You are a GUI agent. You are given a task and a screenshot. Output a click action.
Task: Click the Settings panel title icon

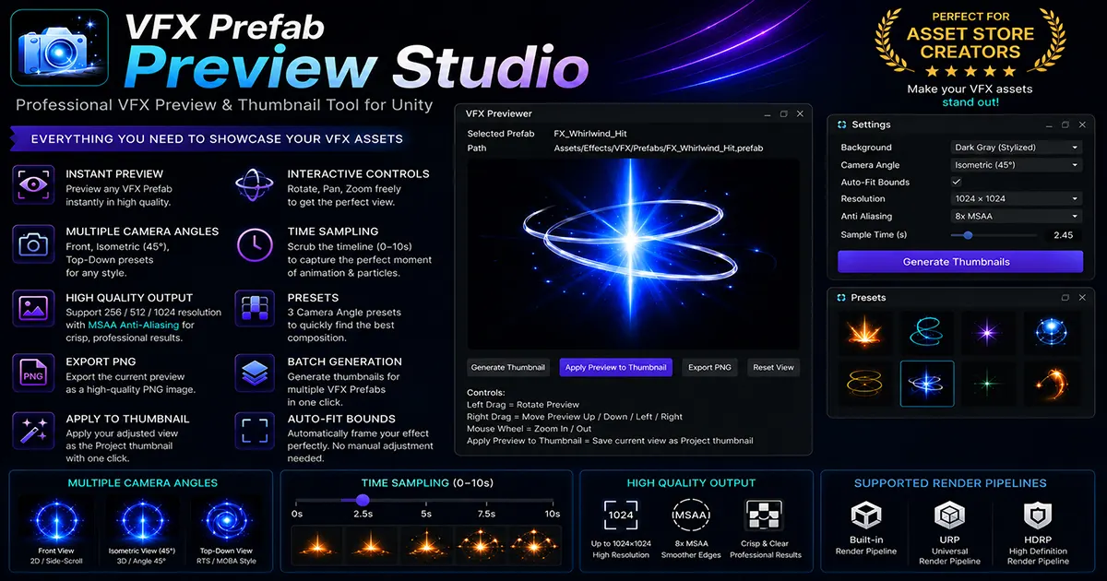click(x=841, y=125)
